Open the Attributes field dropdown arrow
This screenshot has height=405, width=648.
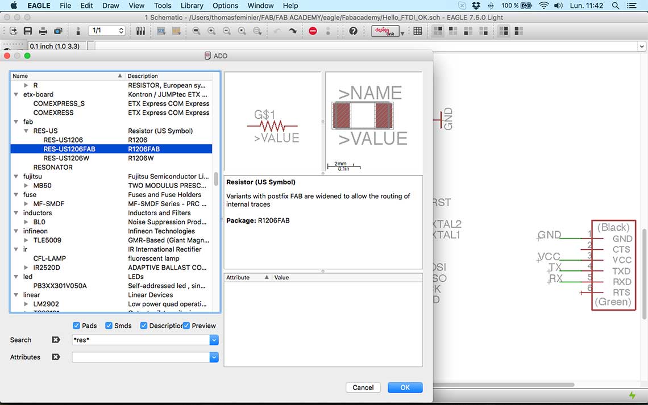[214, 357]
